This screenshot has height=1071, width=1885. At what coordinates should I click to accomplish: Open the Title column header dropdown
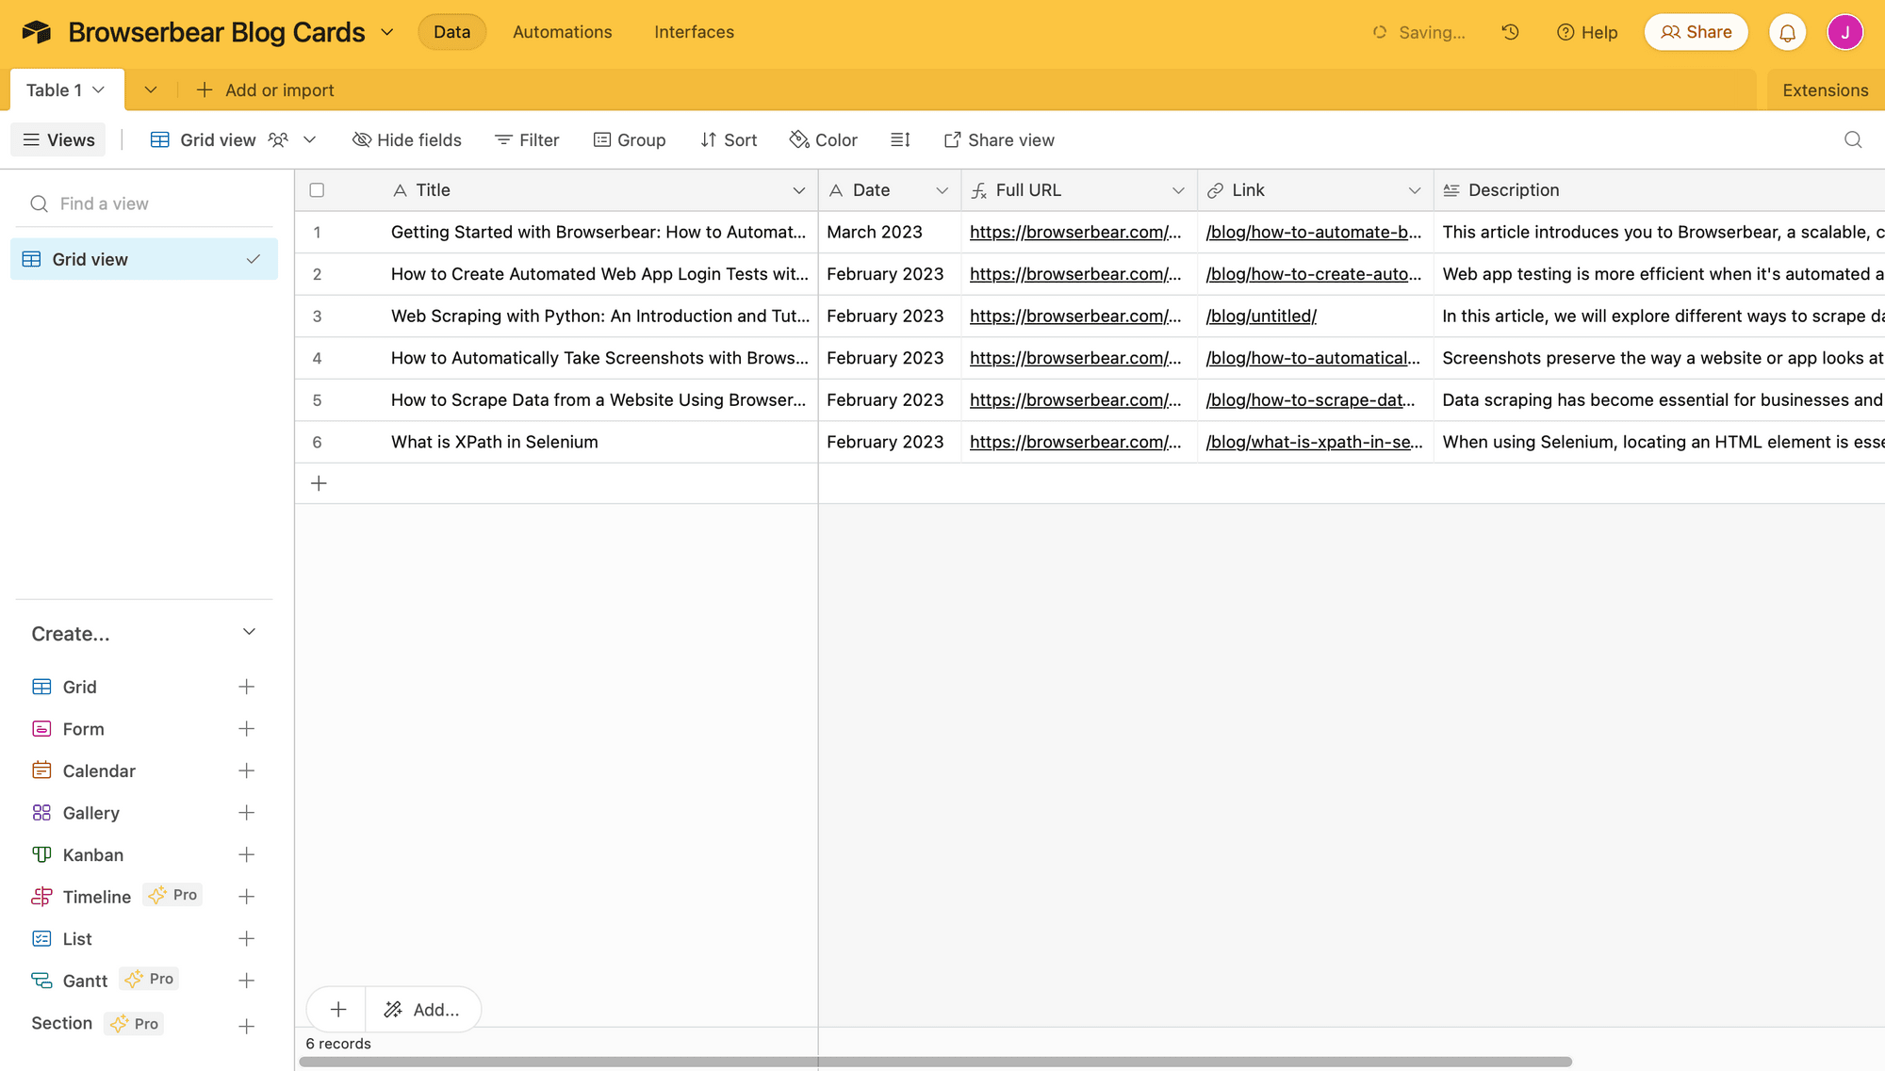pyautogui.click(x=800, y=189)
